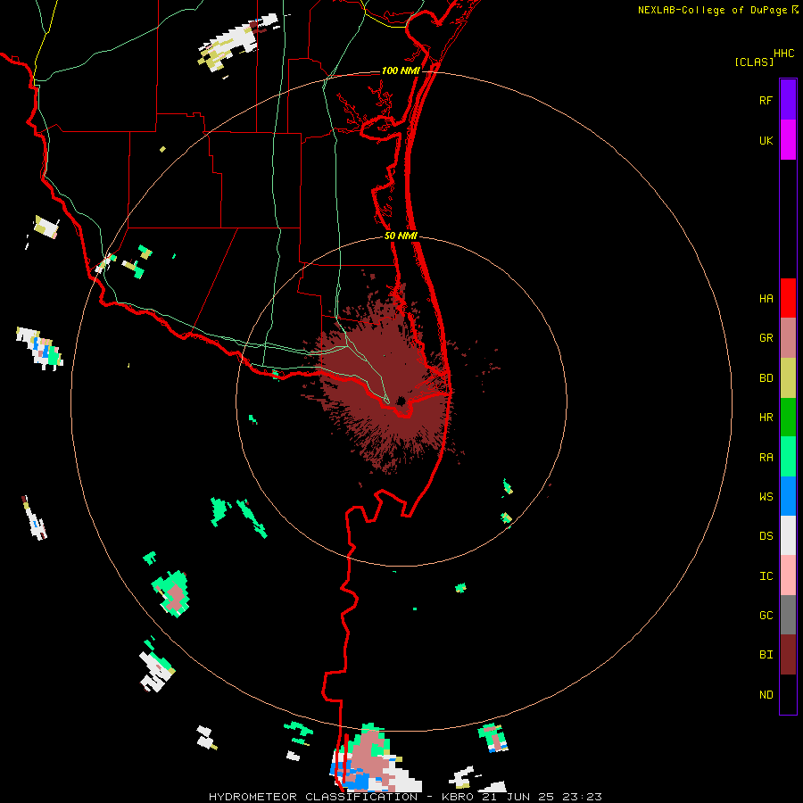
Task: Click the HA legend label
Action: 766,298
